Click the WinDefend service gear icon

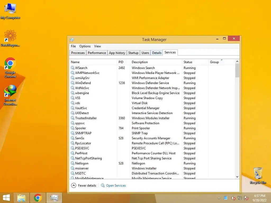pos(73,83)
